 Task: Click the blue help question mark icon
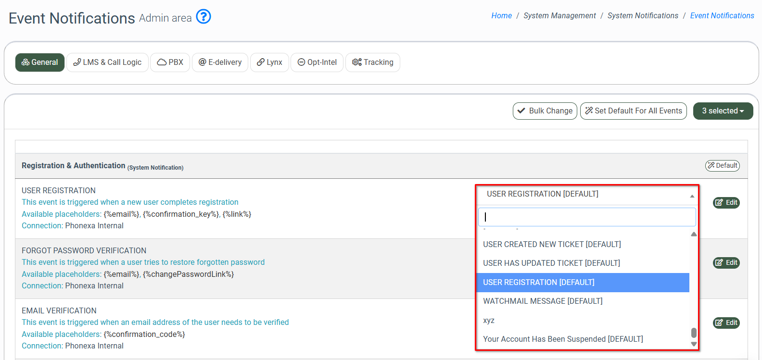coord(203,17)
